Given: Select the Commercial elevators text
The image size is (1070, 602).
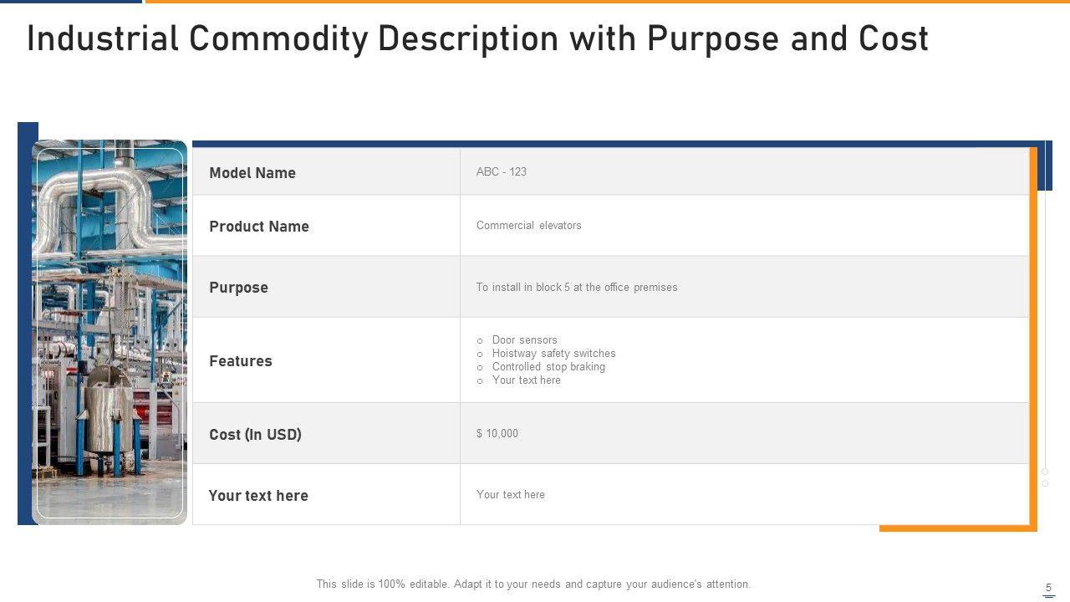Looking at the screenshot, I should coord(529,226).
